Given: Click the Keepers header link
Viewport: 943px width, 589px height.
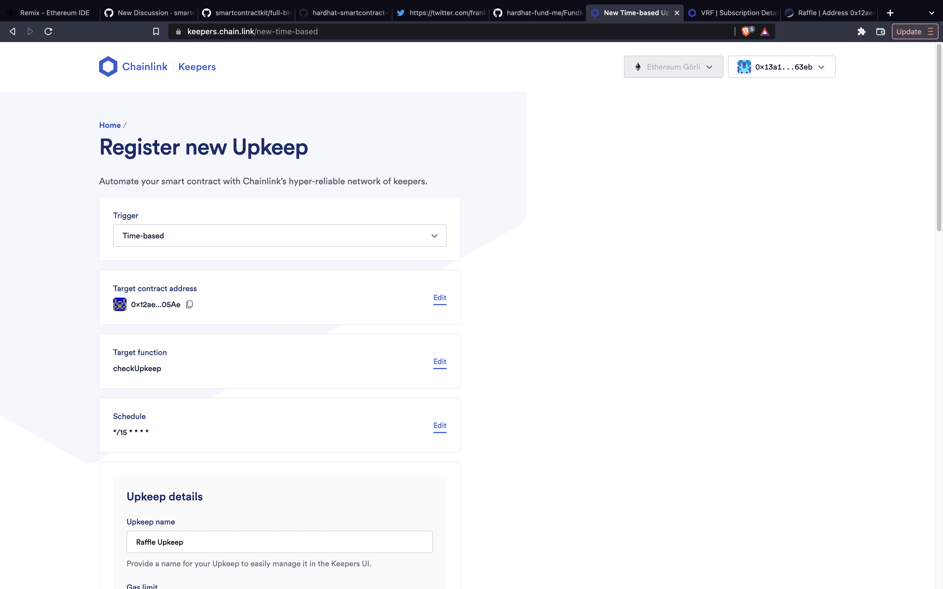Looking at the screenshot, I should [x=197, y=67].
